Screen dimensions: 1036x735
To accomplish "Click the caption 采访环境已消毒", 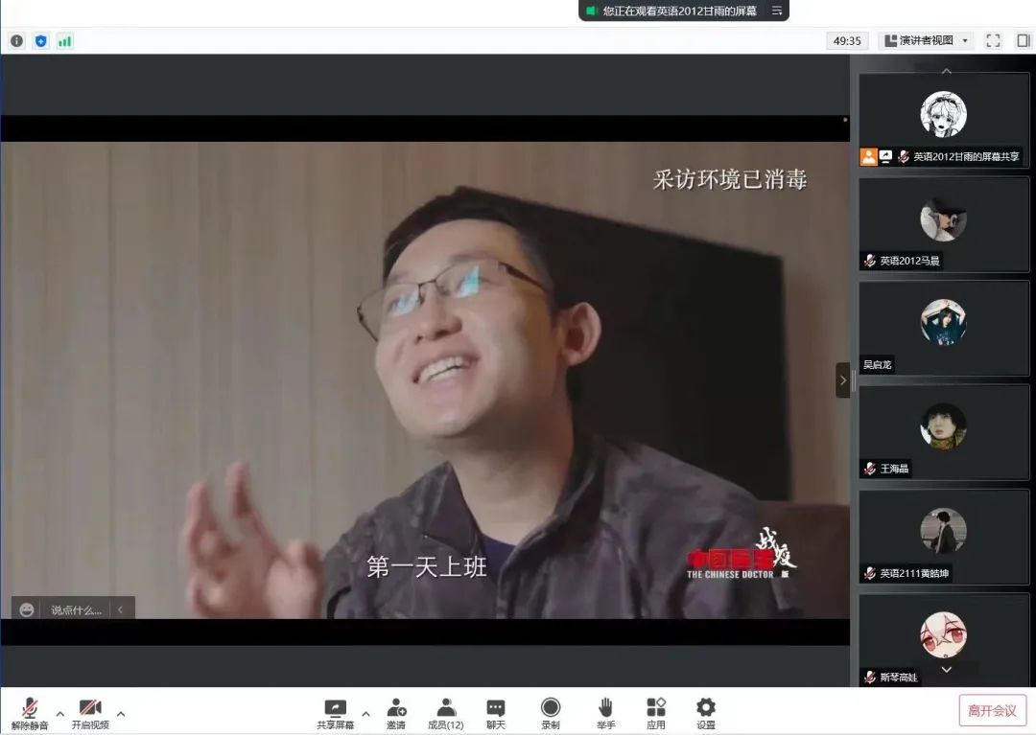I will tap(729, 179).
